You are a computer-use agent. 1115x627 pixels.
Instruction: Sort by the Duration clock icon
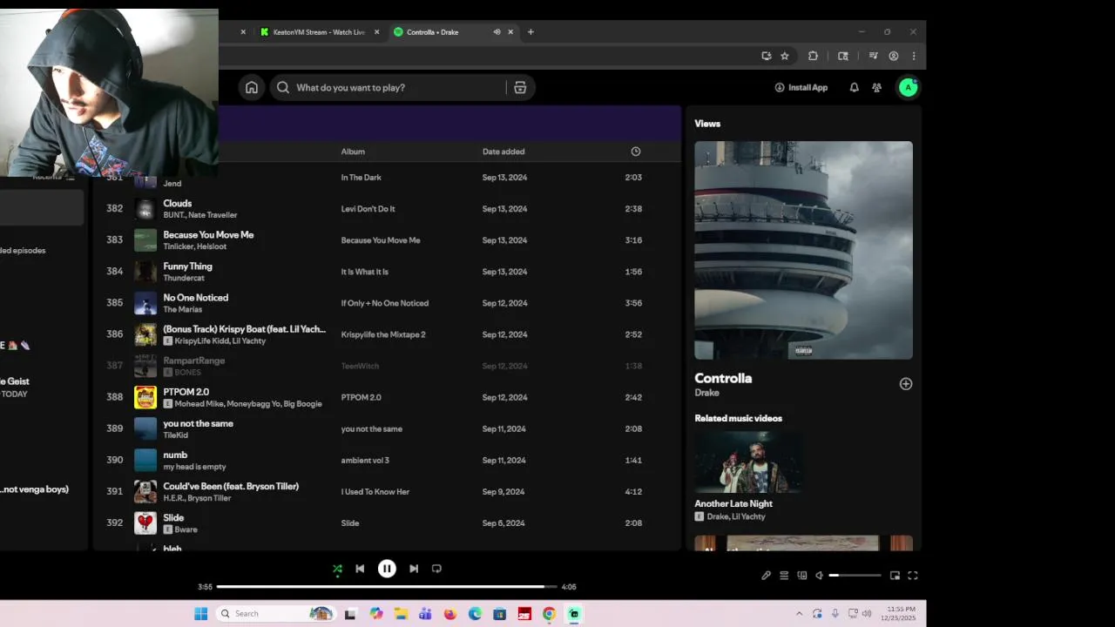pyautogui.click(x=636, y=152)
